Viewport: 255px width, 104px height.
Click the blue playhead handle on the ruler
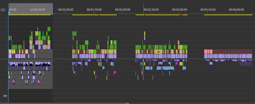[9, 13]
